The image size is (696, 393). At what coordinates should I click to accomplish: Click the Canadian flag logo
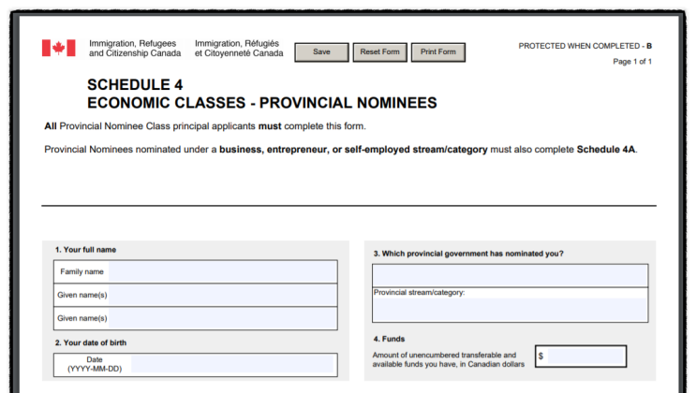59,48
